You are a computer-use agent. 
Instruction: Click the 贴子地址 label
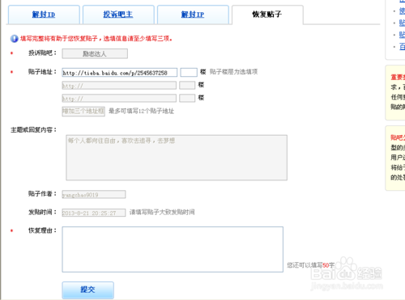[43, 72]
